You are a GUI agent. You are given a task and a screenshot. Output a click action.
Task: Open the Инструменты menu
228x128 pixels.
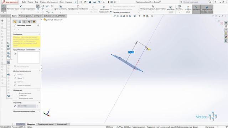coord(53,2)
